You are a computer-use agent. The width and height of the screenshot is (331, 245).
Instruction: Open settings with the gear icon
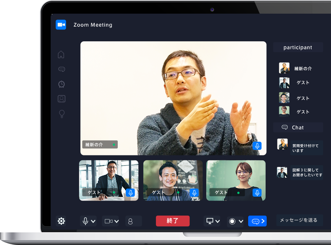click(x=61, y=221)
